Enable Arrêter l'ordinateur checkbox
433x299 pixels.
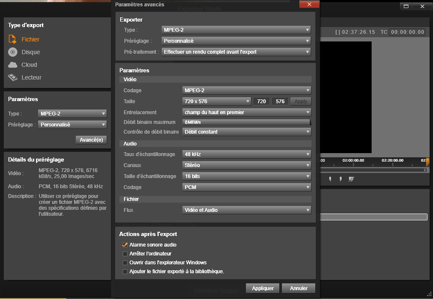click(x=125, y=254)
